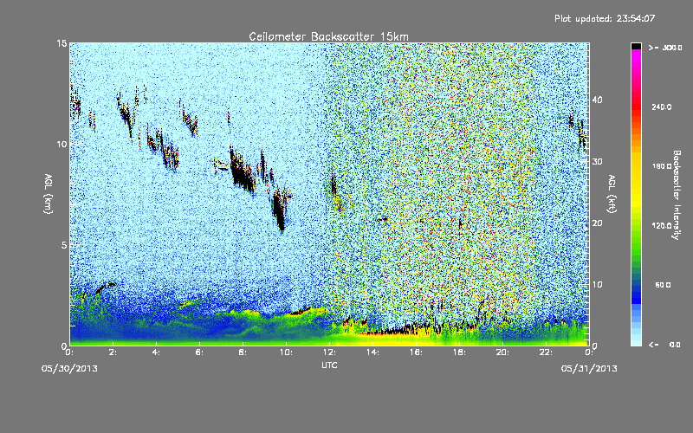Click the 20: hour tick on time axis
Screen dimensions: 693x433
[503, 352]
